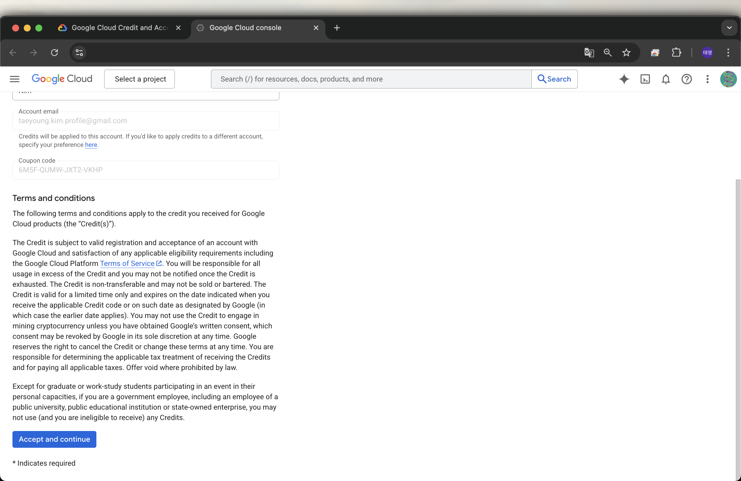
Task: Expand the tab search dropdown arrow
Action: [x=729, y=28]
